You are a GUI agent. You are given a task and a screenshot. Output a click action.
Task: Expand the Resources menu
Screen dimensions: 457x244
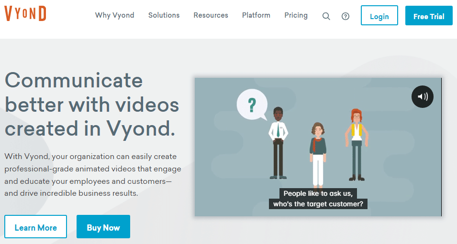pos(211,15)
